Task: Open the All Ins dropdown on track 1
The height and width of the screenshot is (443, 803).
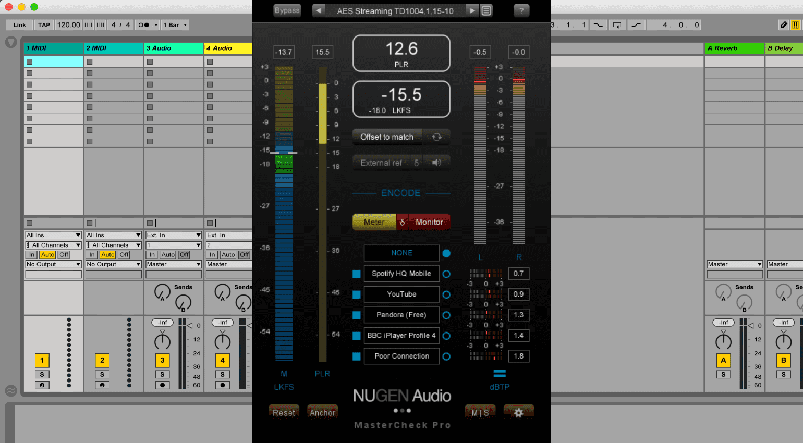Action: point(53,235)
